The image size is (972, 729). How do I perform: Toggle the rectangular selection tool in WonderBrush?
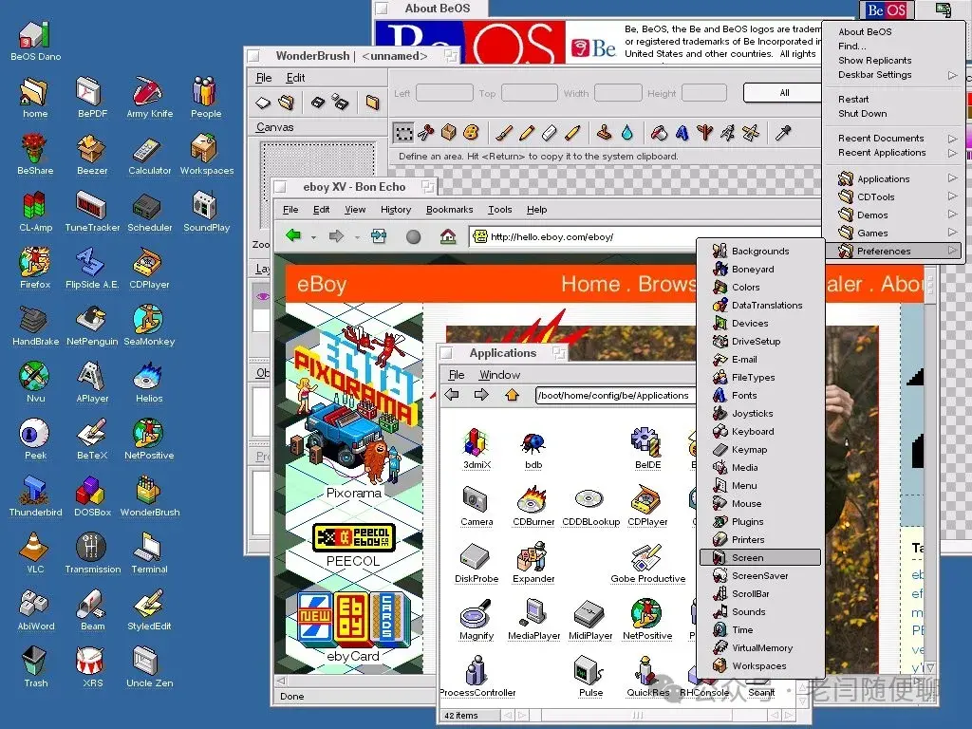[x=404, y=132]
